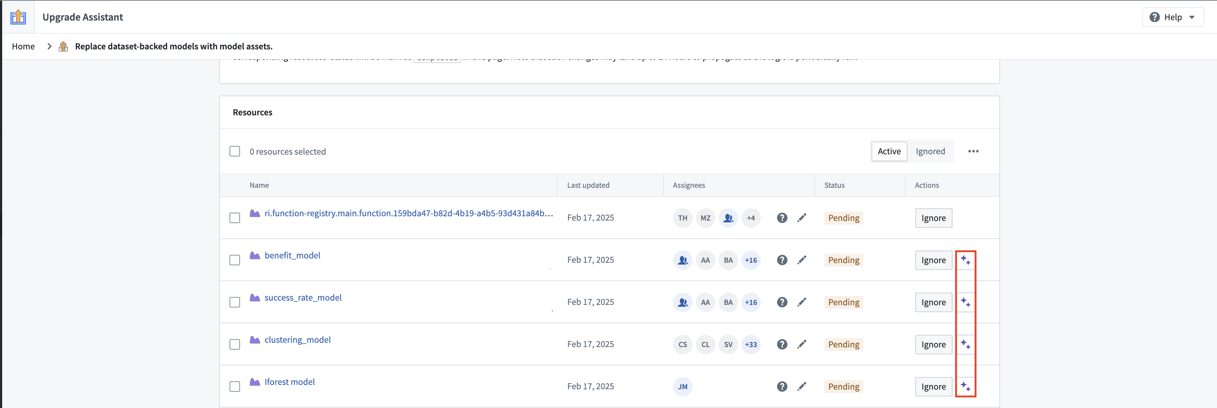
Task: Click the SV assignee avatar
Action: click(x=728, y=345)
